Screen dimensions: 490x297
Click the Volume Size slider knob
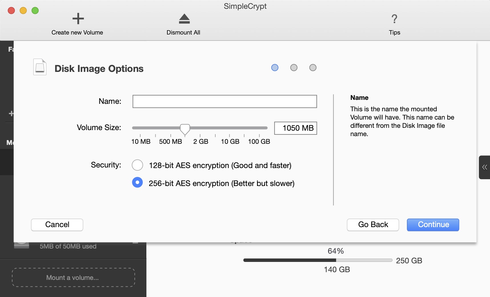click(x=185, y=129)
